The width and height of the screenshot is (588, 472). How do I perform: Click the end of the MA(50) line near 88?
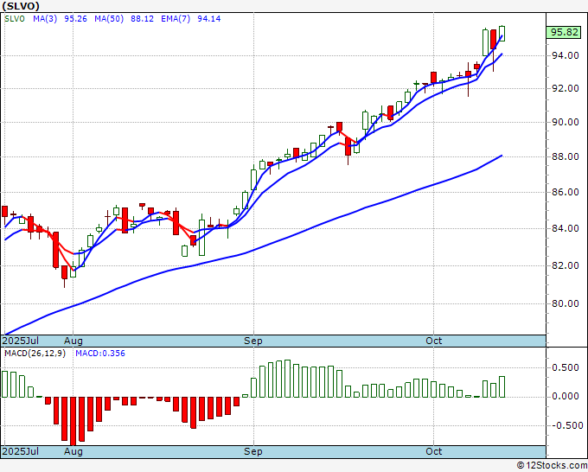pos(502,156)
